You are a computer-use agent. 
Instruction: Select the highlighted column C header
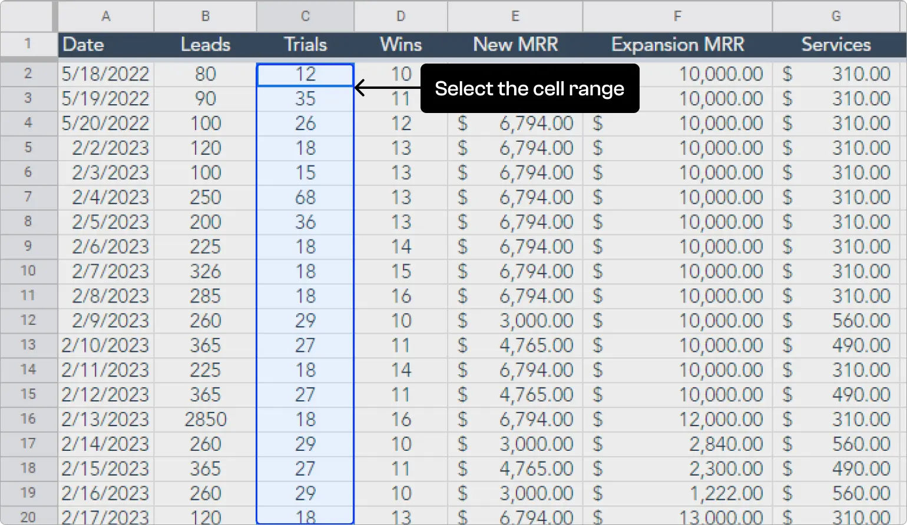tap(304, 16)
